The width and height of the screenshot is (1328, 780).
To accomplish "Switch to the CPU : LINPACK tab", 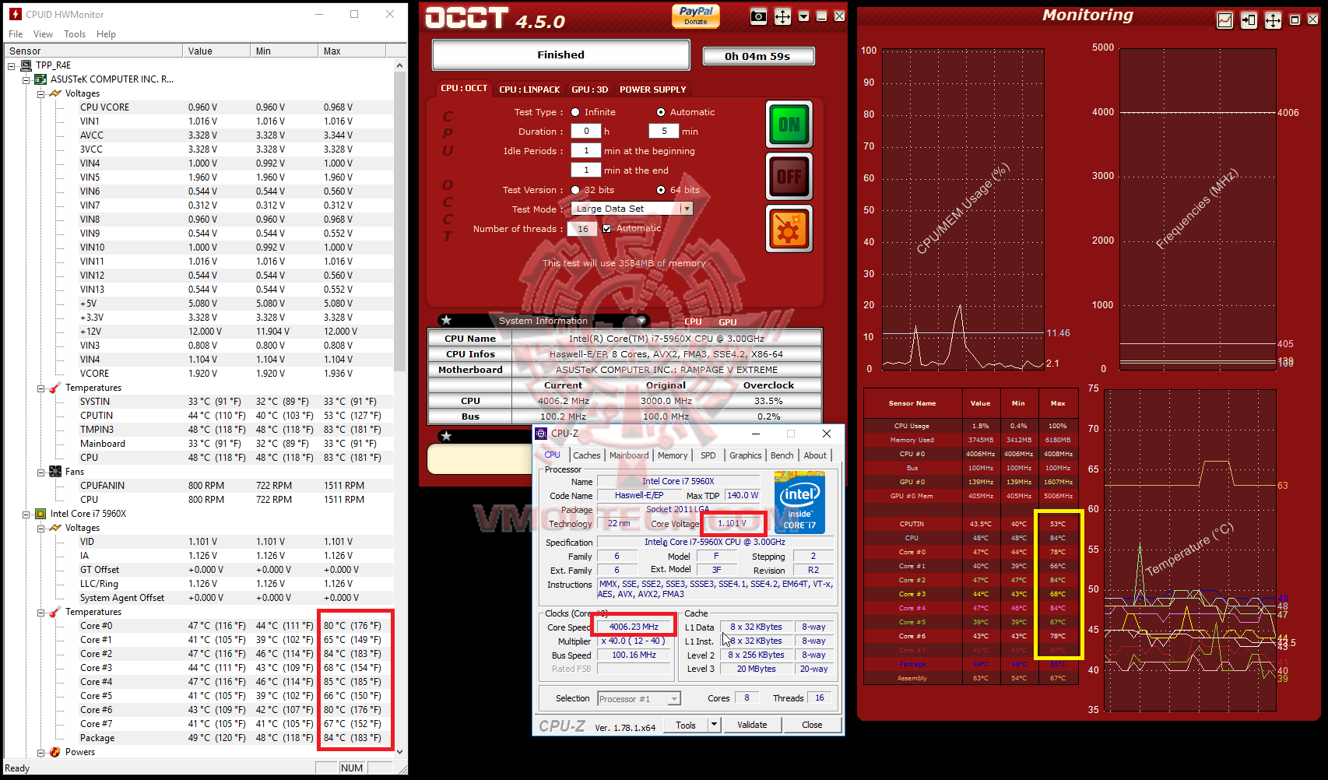I will coord(529,90).
